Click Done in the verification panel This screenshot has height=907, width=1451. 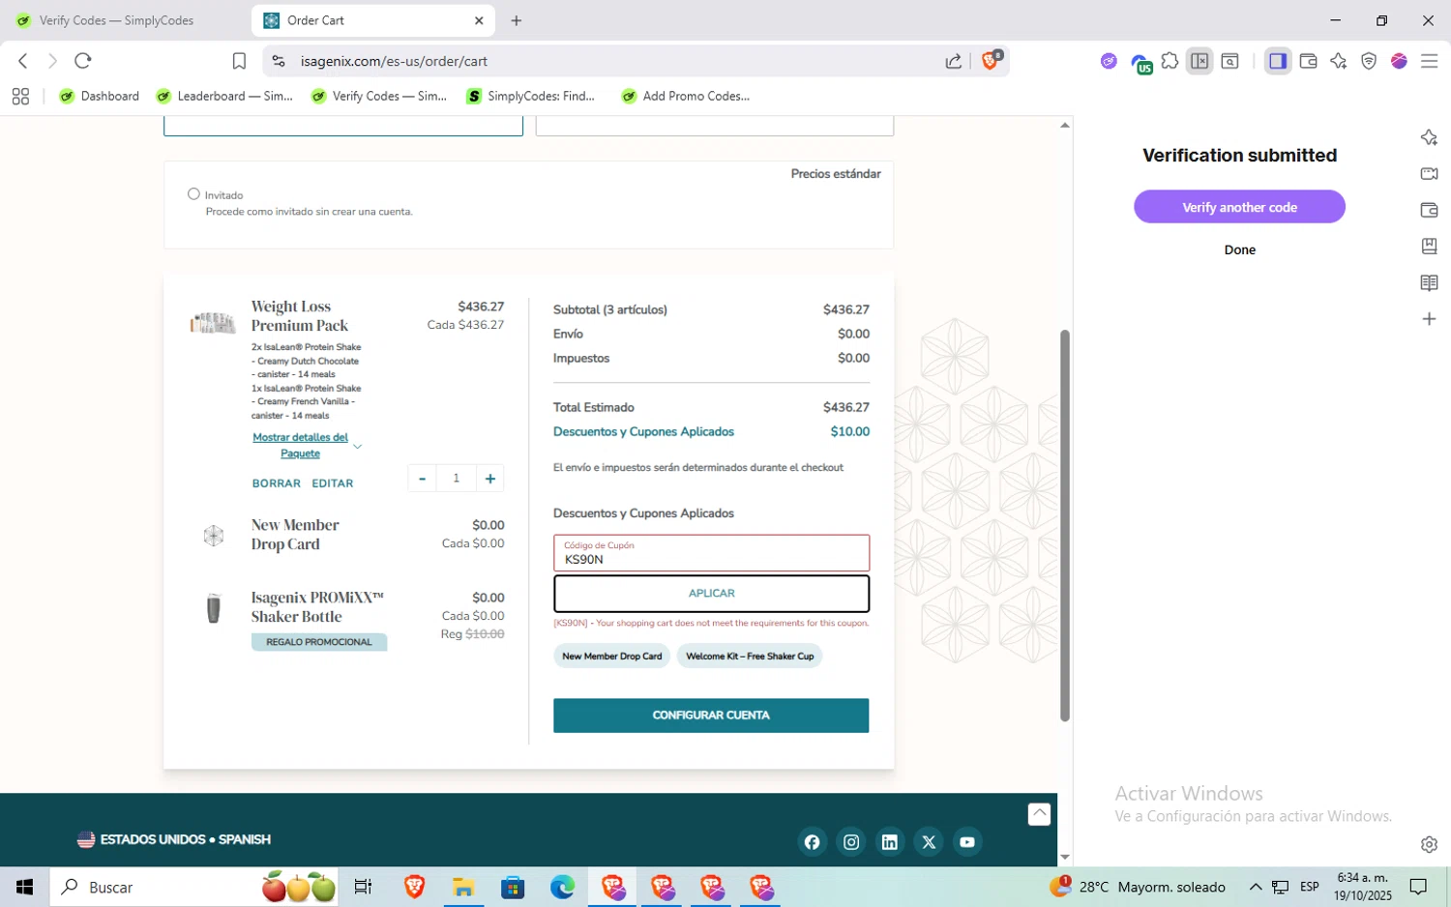(1239, 249)
